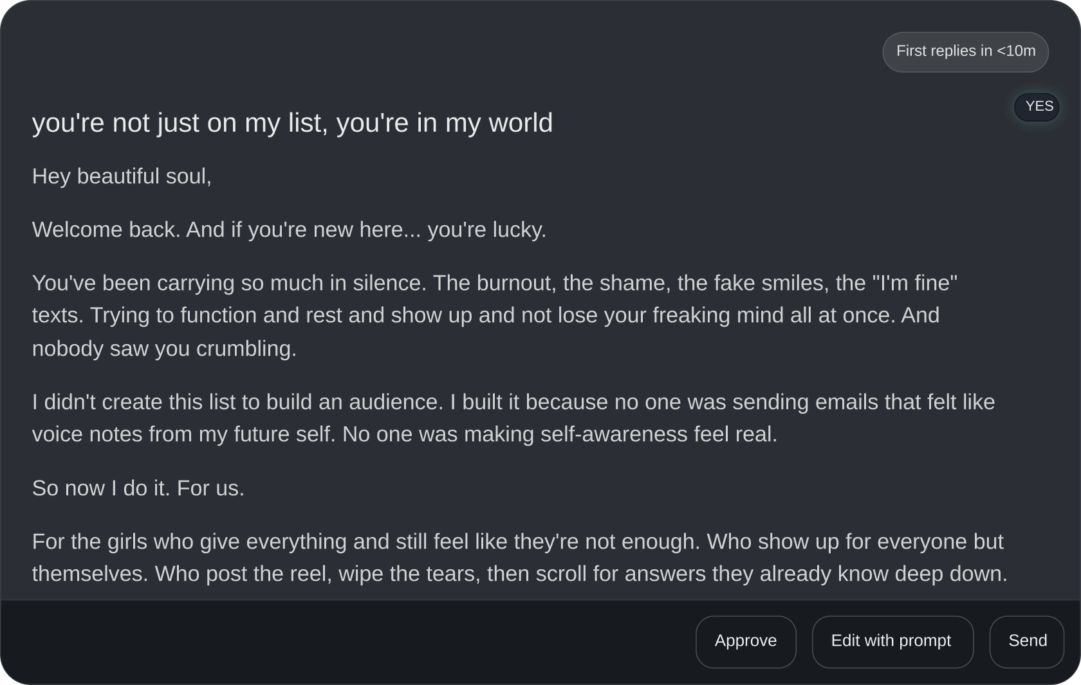Viewport: 1081px width, 685px height.
Task: Click the 'Hey beautiful soul,' greeting
Action: [122, 176]
